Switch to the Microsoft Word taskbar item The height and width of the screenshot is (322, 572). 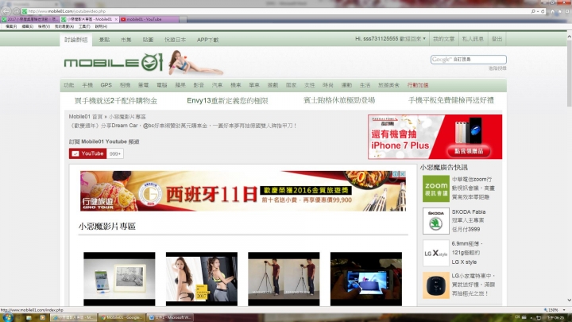pos(170,317)
